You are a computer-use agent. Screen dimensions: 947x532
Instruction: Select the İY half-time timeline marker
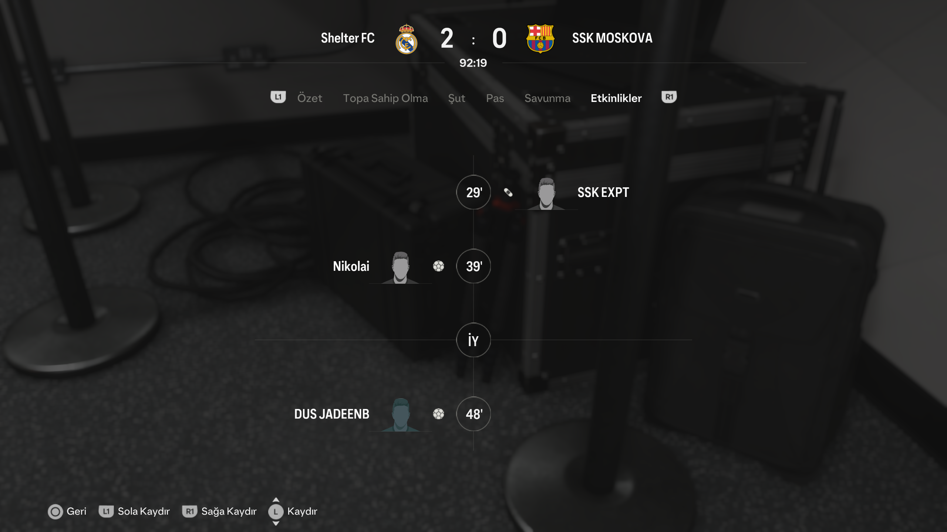tap(473, 340)
